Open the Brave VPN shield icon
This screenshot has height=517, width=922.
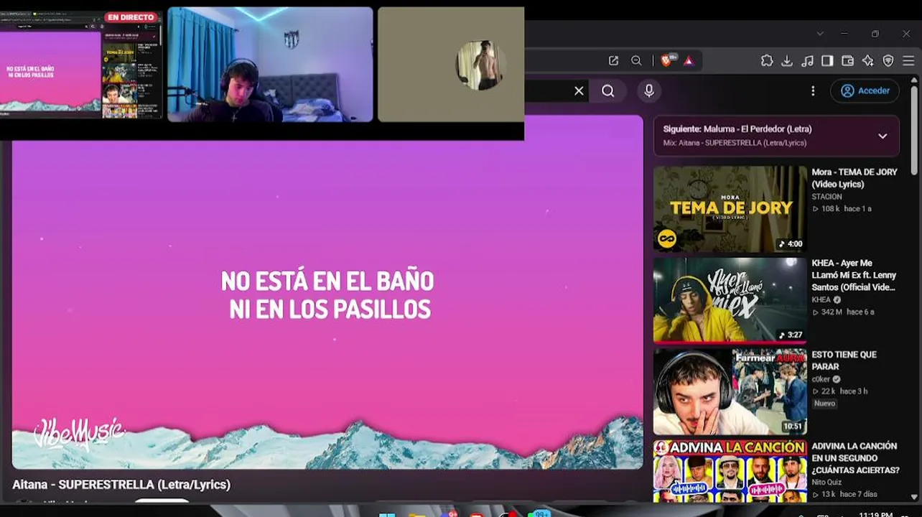tap(888, 61)
